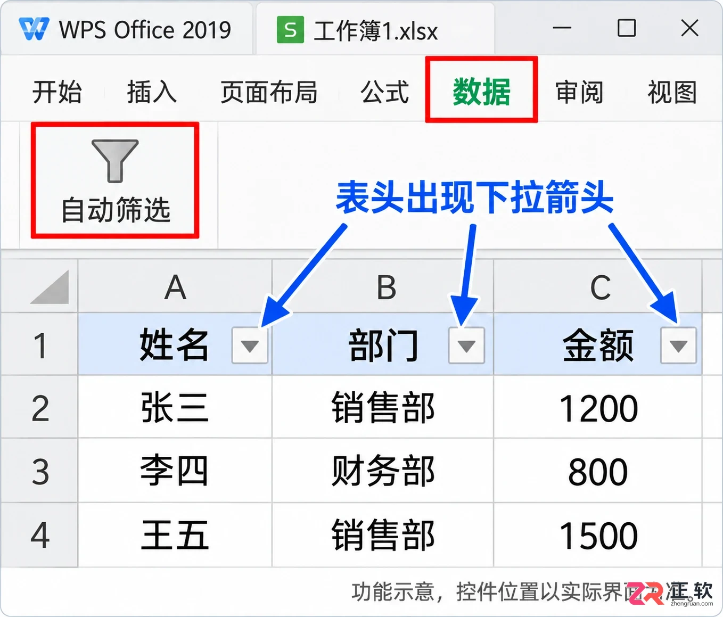Image resolution: width=723 pixels, height=617 pixels.
Task: Maximize the WPS window
Action: pos(626,28)
